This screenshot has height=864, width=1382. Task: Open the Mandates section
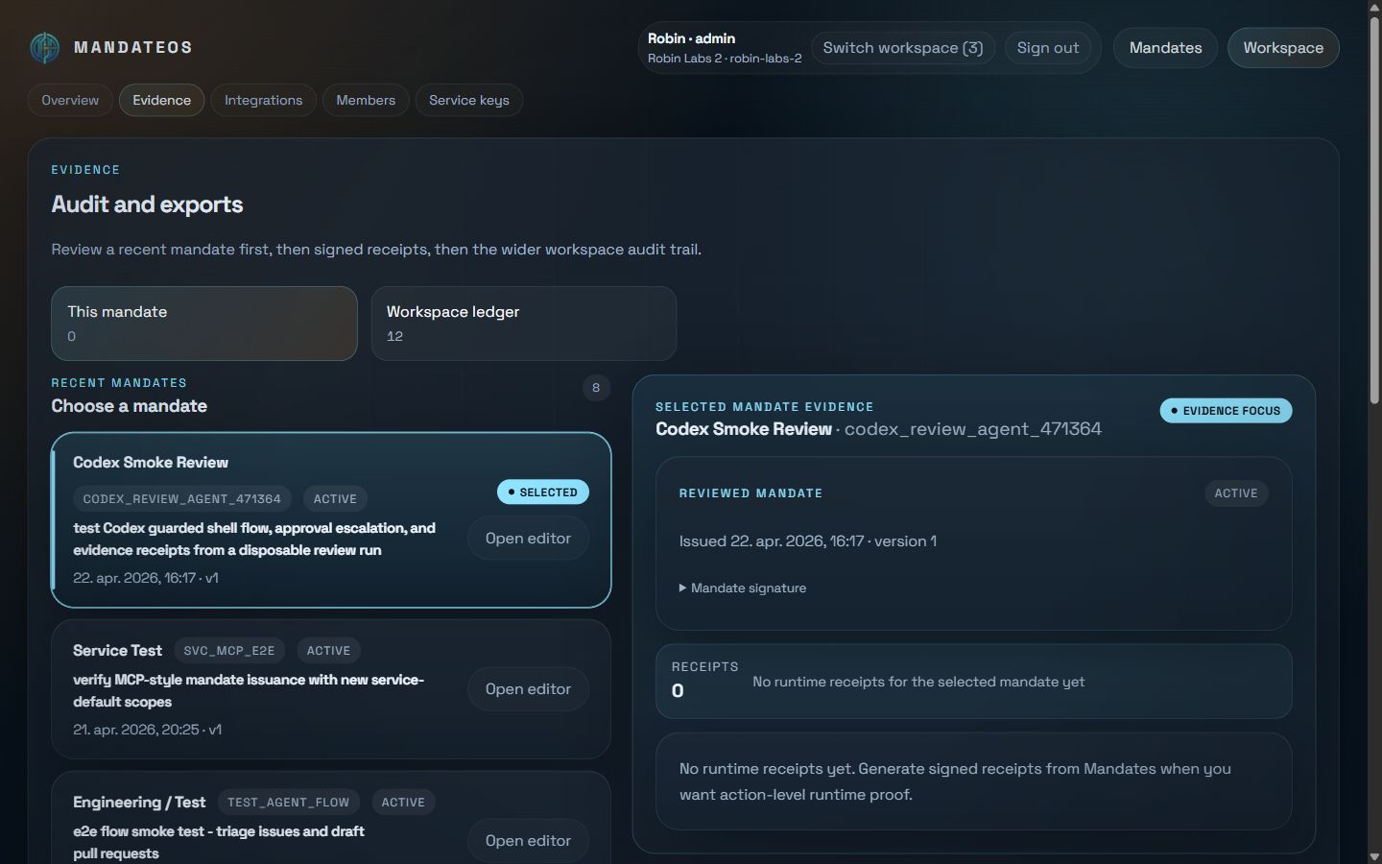[1165, 48]
